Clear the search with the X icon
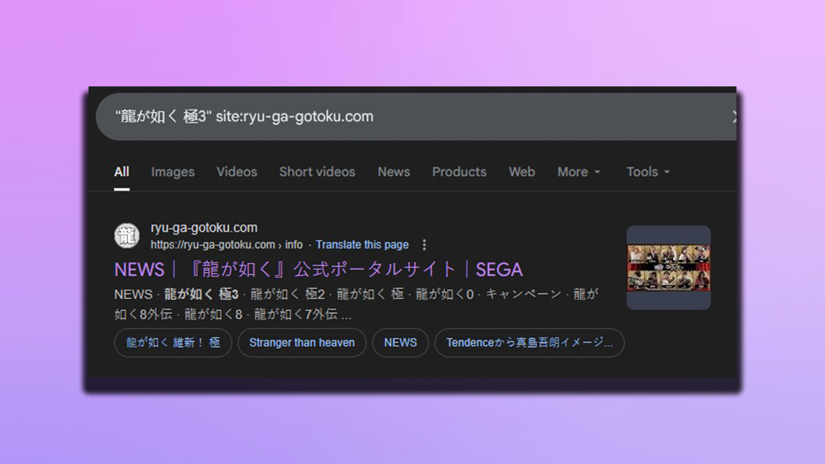 coord(733,116)
